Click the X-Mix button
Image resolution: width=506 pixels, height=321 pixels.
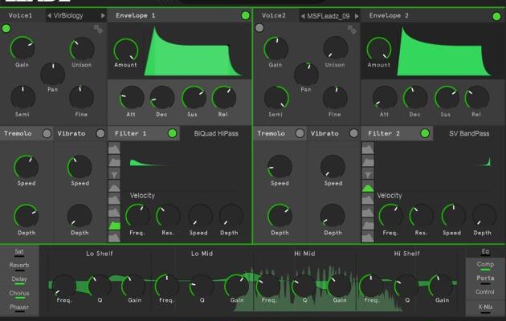click(x=485, y=307)
